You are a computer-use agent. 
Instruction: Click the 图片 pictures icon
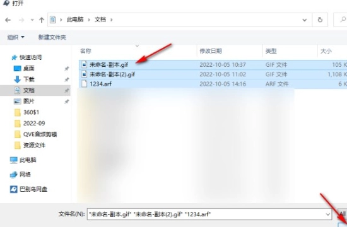tap(17, 102)
